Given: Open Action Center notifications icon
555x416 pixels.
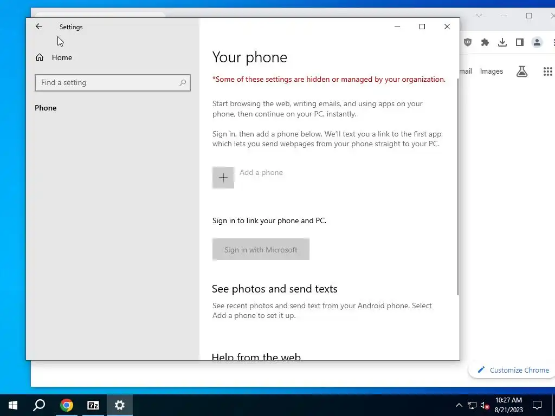Looking at the screenshot, I should (x=537, y=405).
